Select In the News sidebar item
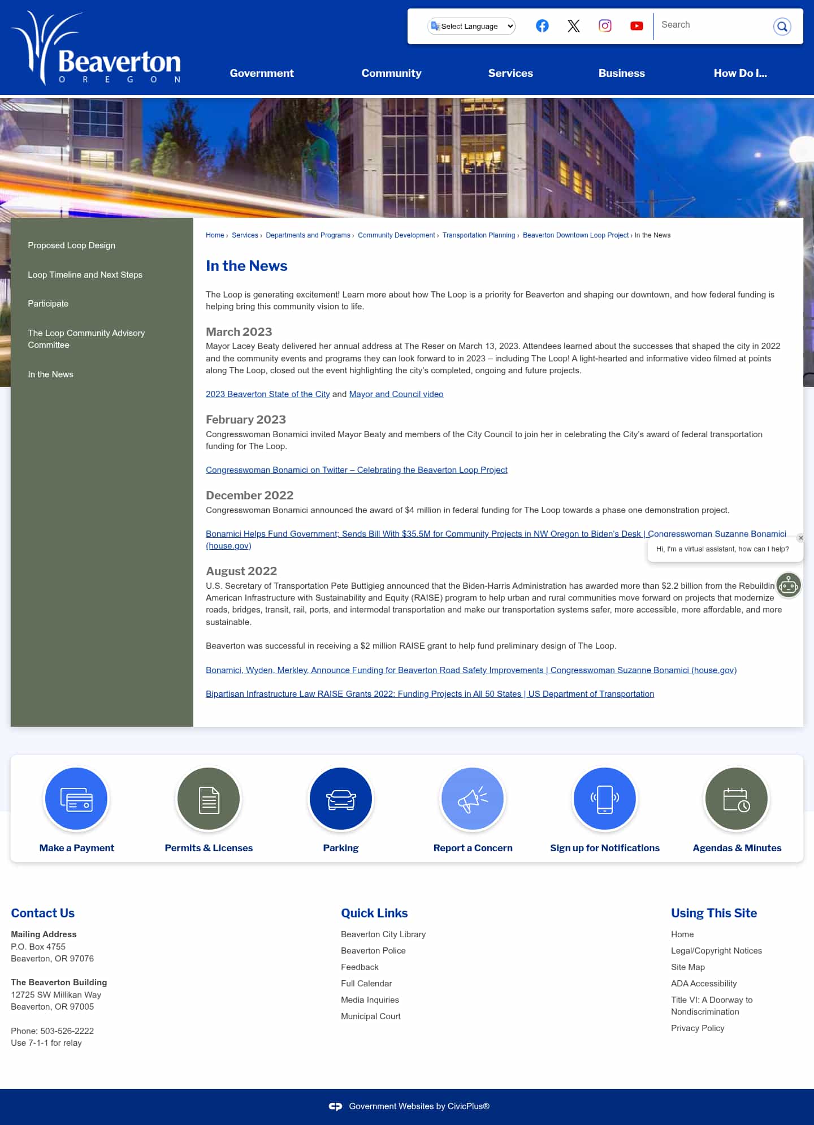This screenshot has width=814, height=1125. click(x=50, y=374)
